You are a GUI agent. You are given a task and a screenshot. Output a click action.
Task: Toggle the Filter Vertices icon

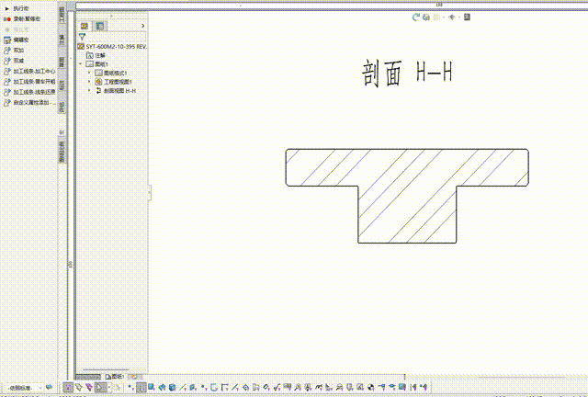(x=130, y=387)
